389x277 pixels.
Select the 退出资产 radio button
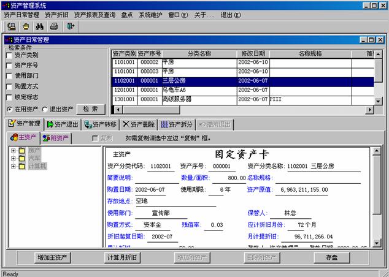[x=45, y=109]
